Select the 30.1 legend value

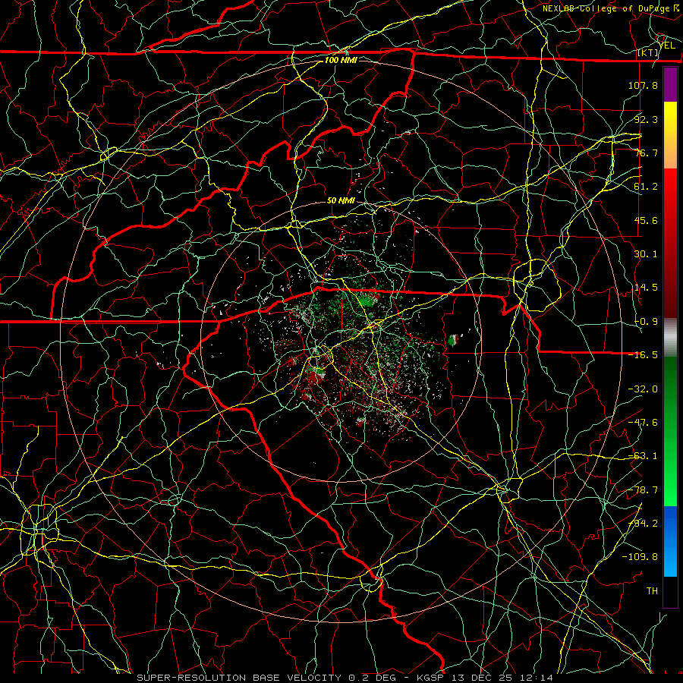(x=646, y=254)
